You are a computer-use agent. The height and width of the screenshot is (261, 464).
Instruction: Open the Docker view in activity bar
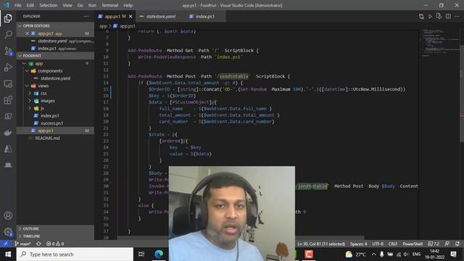click(x=8, y=133)
